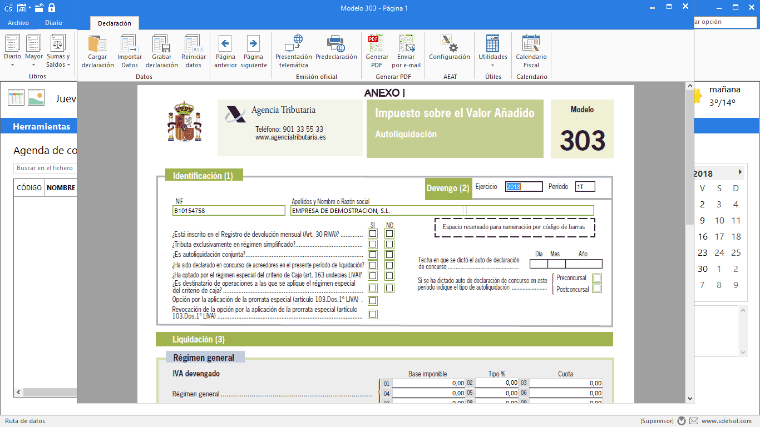Click Buscar en el fichero search box
Screen dimensions: 760x427
tap(45, 168)
